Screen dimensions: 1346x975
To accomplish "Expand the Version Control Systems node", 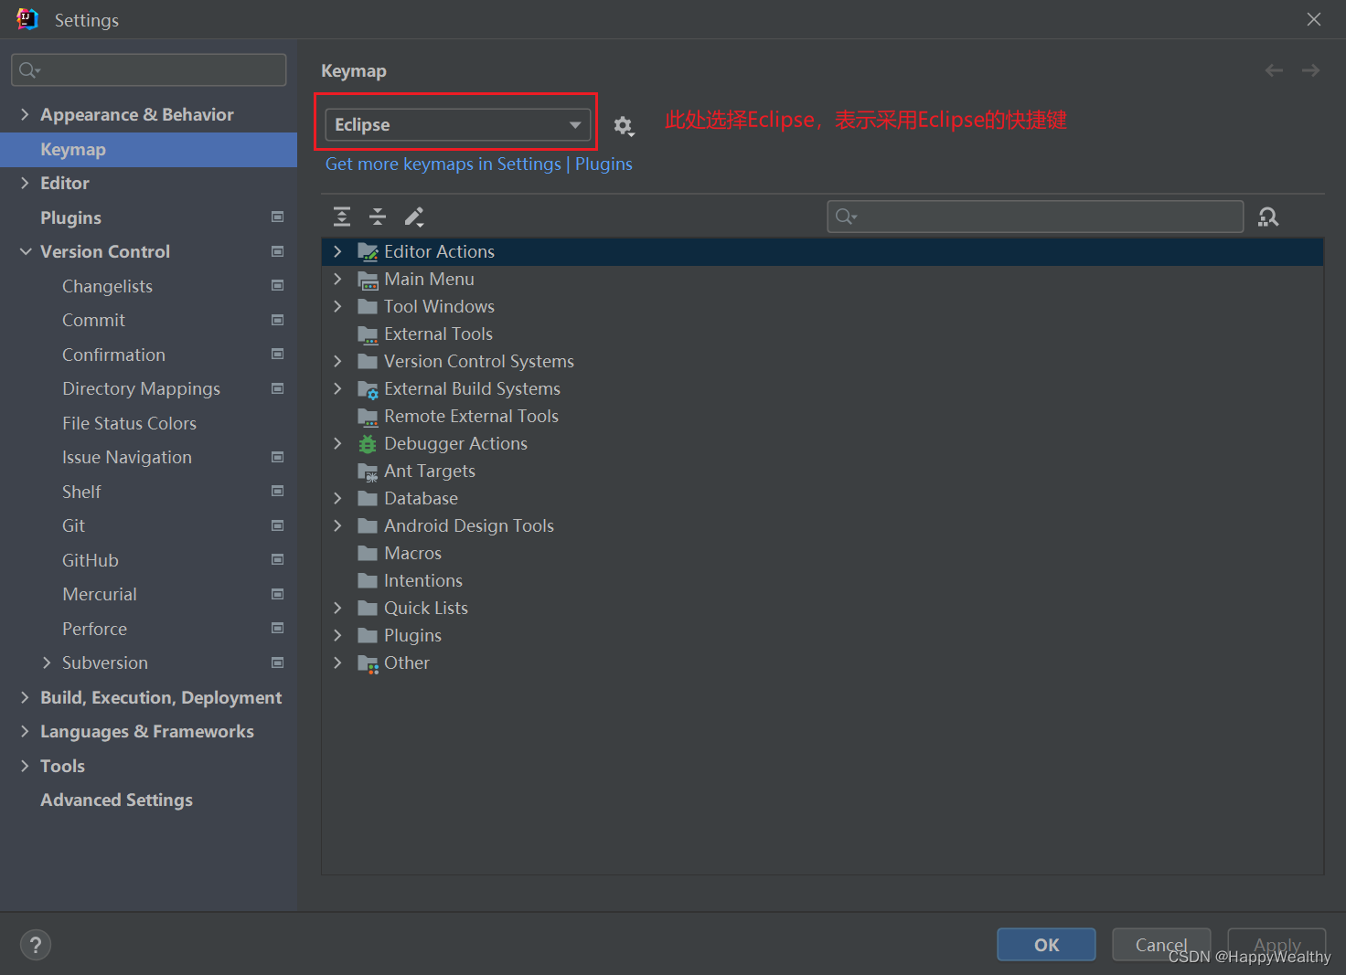I will pyautogui.click(x=337, y=361).
